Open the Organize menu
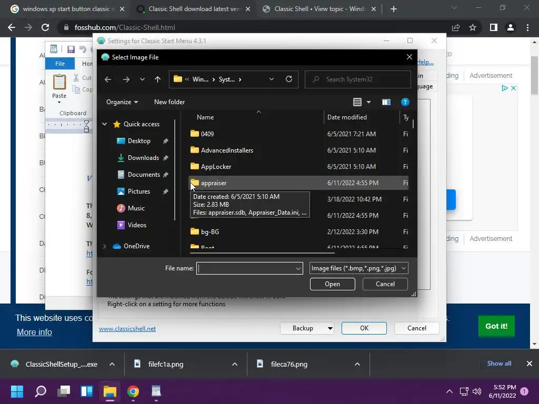This screenshot has height=404, width=539. tap(122, 102)
